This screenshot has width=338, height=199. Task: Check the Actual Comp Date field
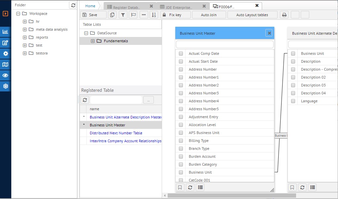coord(181,53)
